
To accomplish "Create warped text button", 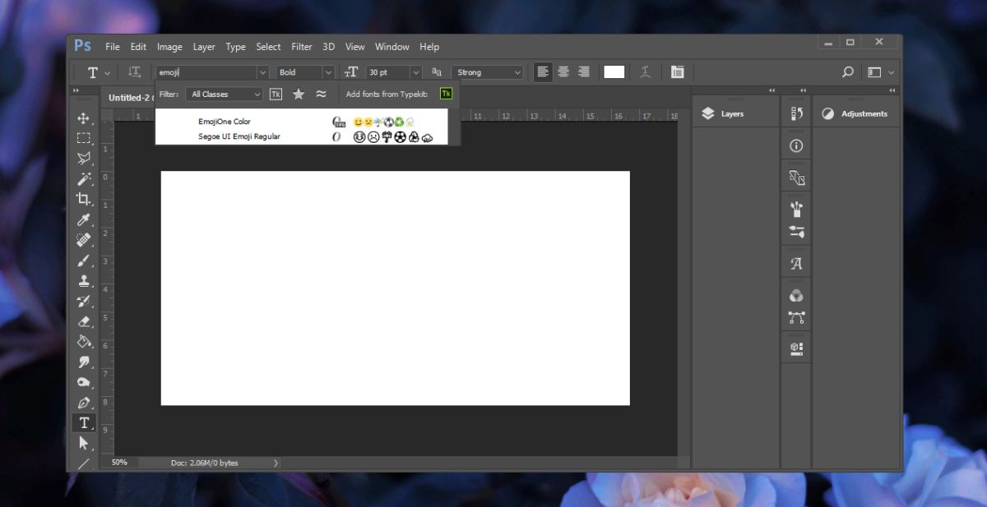I will (x=646, y=72).
